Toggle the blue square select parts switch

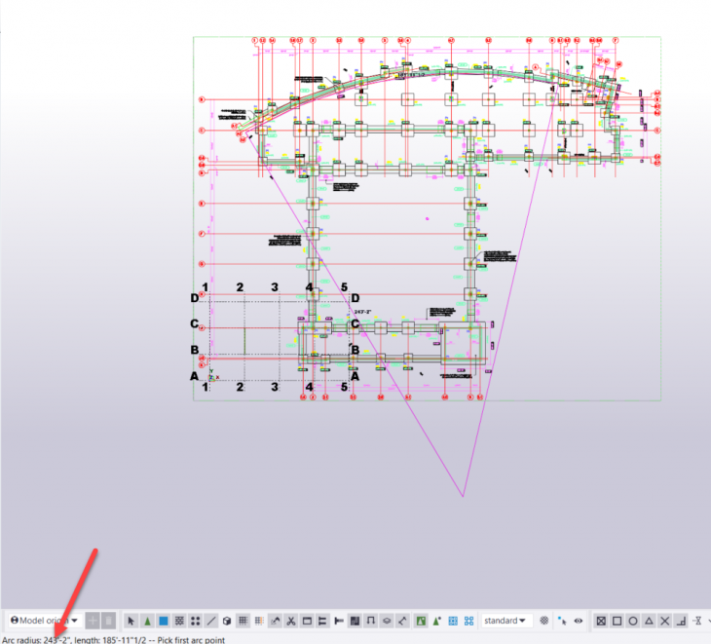pyautogui.click(x=164, y=621)
